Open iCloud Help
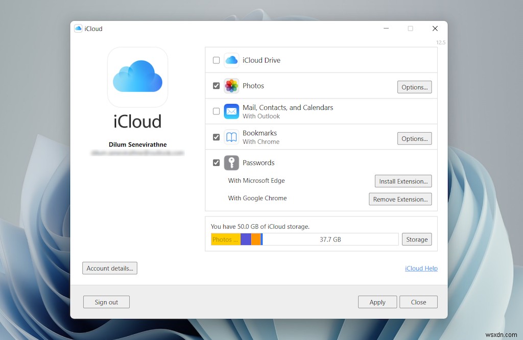Screen dimensions: 523x340 (x=421, y=268)
